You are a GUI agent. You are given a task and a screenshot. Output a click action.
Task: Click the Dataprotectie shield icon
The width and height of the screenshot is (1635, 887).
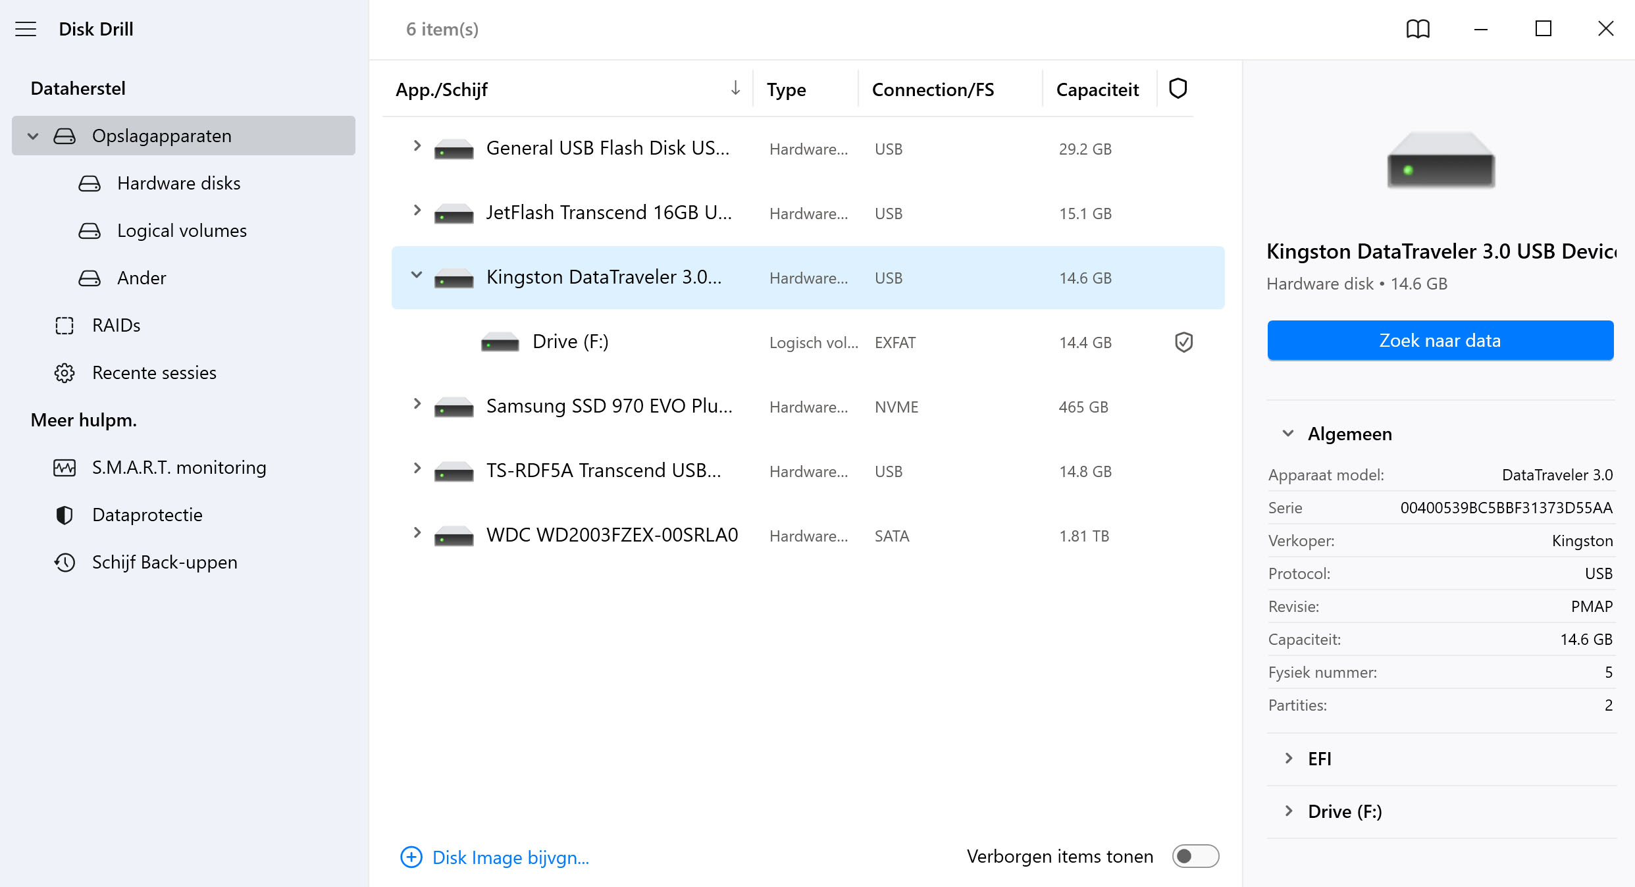pyautogui.click(x=65, y=515)
